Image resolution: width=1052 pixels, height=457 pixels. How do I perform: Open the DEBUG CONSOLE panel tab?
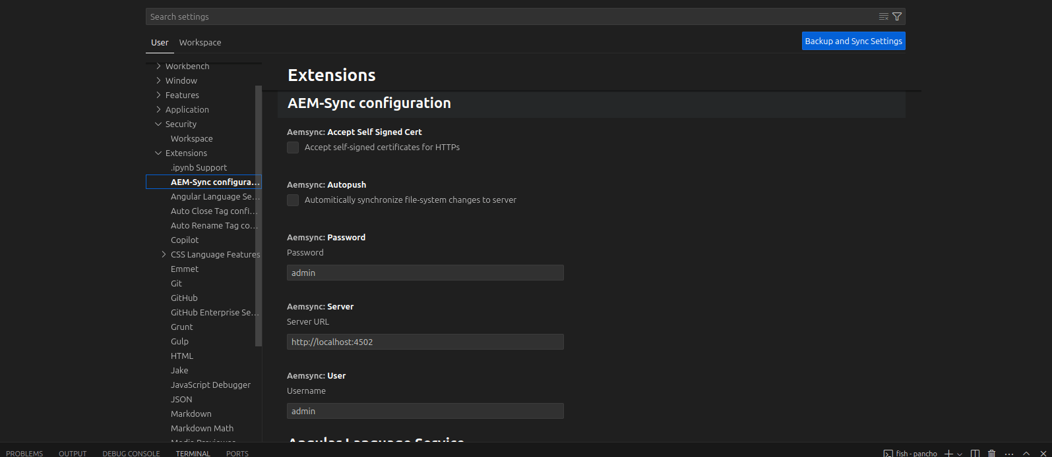tap(131, 454)
